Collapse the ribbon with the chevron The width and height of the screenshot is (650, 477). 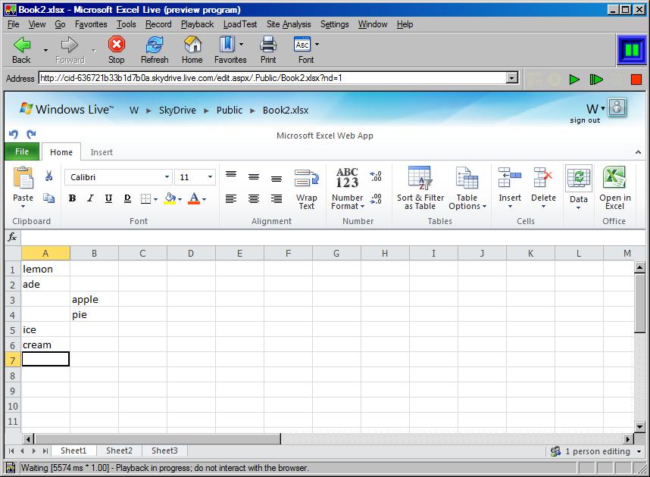click(639, 152)
